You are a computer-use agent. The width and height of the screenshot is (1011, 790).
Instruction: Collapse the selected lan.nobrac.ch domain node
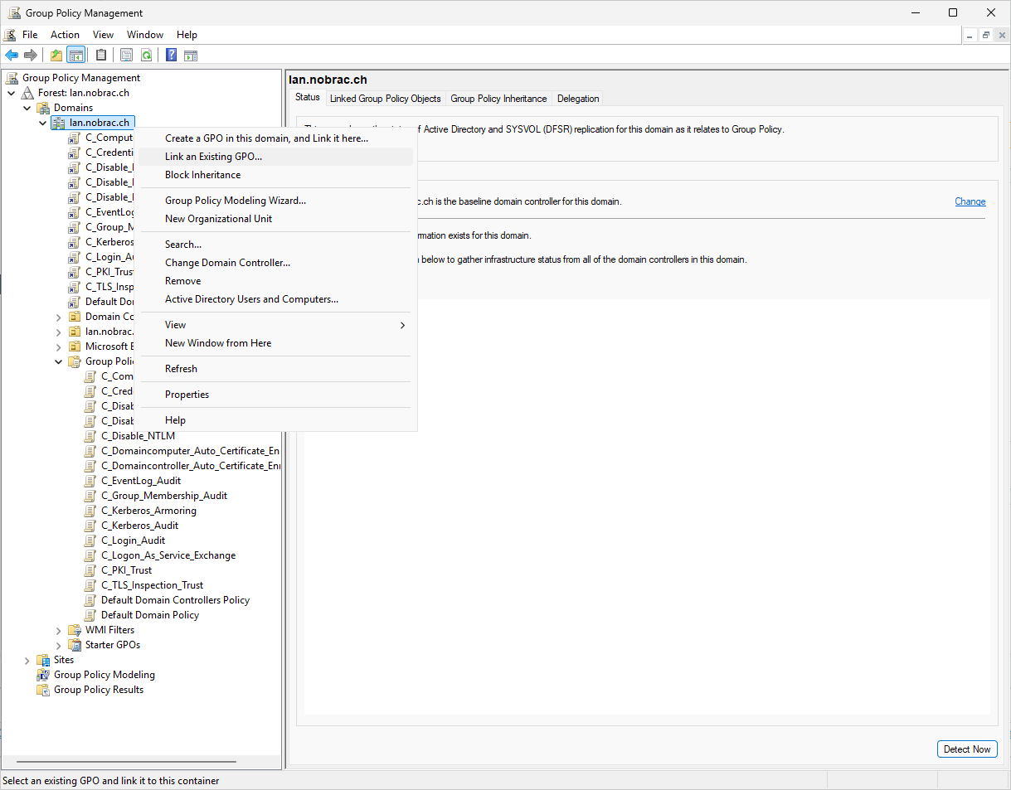tap(43, 123)
